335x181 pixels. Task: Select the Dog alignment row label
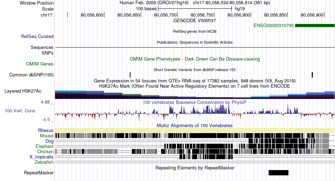click(x=50, y=141)
